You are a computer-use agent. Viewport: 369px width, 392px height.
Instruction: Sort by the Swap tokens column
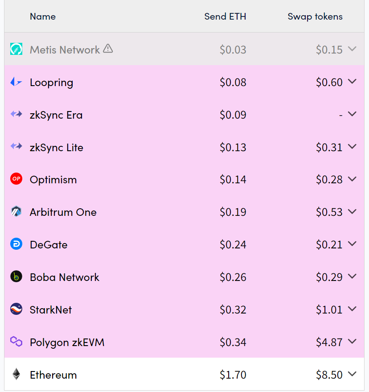(315, 17)
